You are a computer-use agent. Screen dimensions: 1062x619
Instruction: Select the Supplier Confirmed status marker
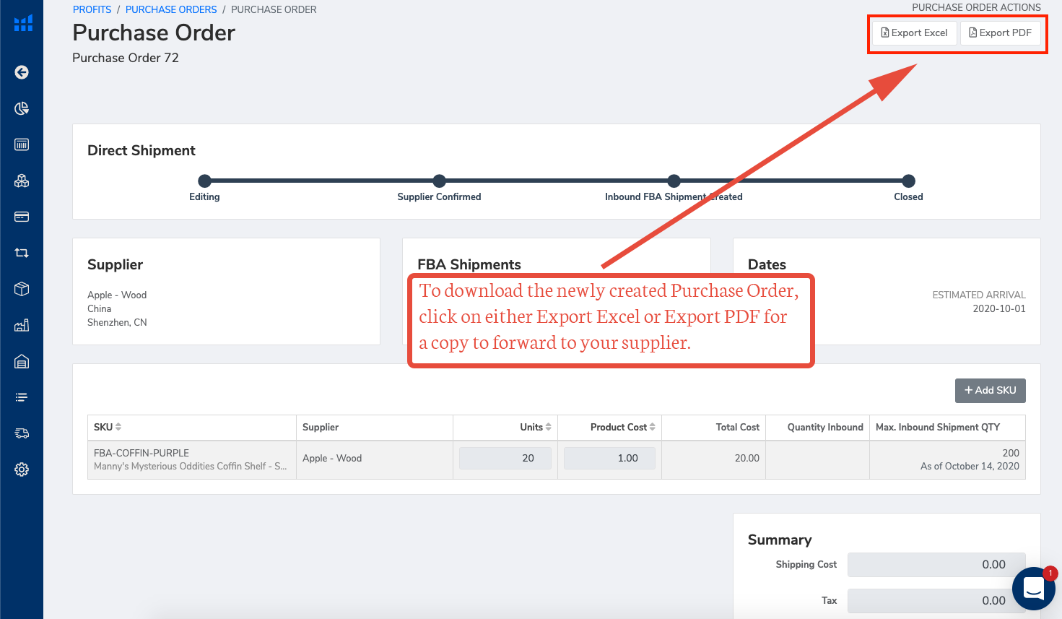tap(439, 181)
